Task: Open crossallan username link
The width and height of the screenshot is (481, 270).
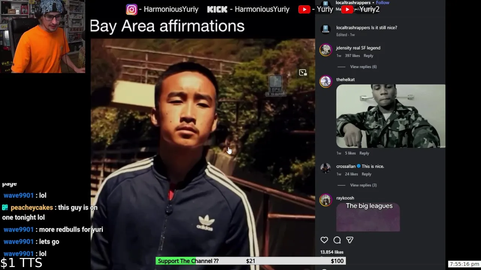Action: 346,166
